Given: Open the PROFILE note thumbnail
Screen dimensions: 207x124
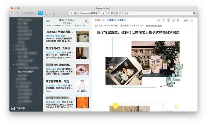Looking at the screenshot, I should (82, 37).
